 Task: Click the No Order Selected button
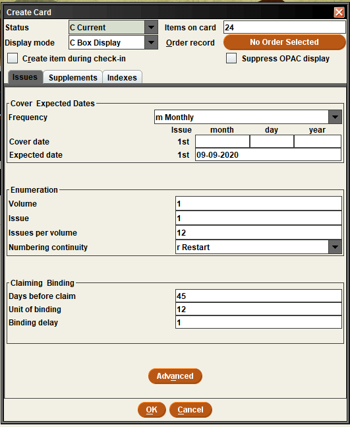click(285, 42)
